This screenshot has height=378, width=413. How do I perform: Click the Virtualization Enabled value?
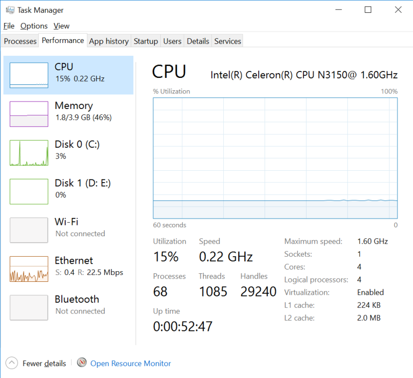[x=371, y=292]
